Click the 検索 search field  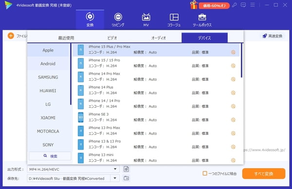50,156
